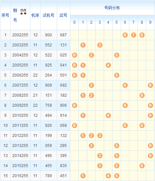
Task: Click the red ascending sort arrow
Action: 22,14
